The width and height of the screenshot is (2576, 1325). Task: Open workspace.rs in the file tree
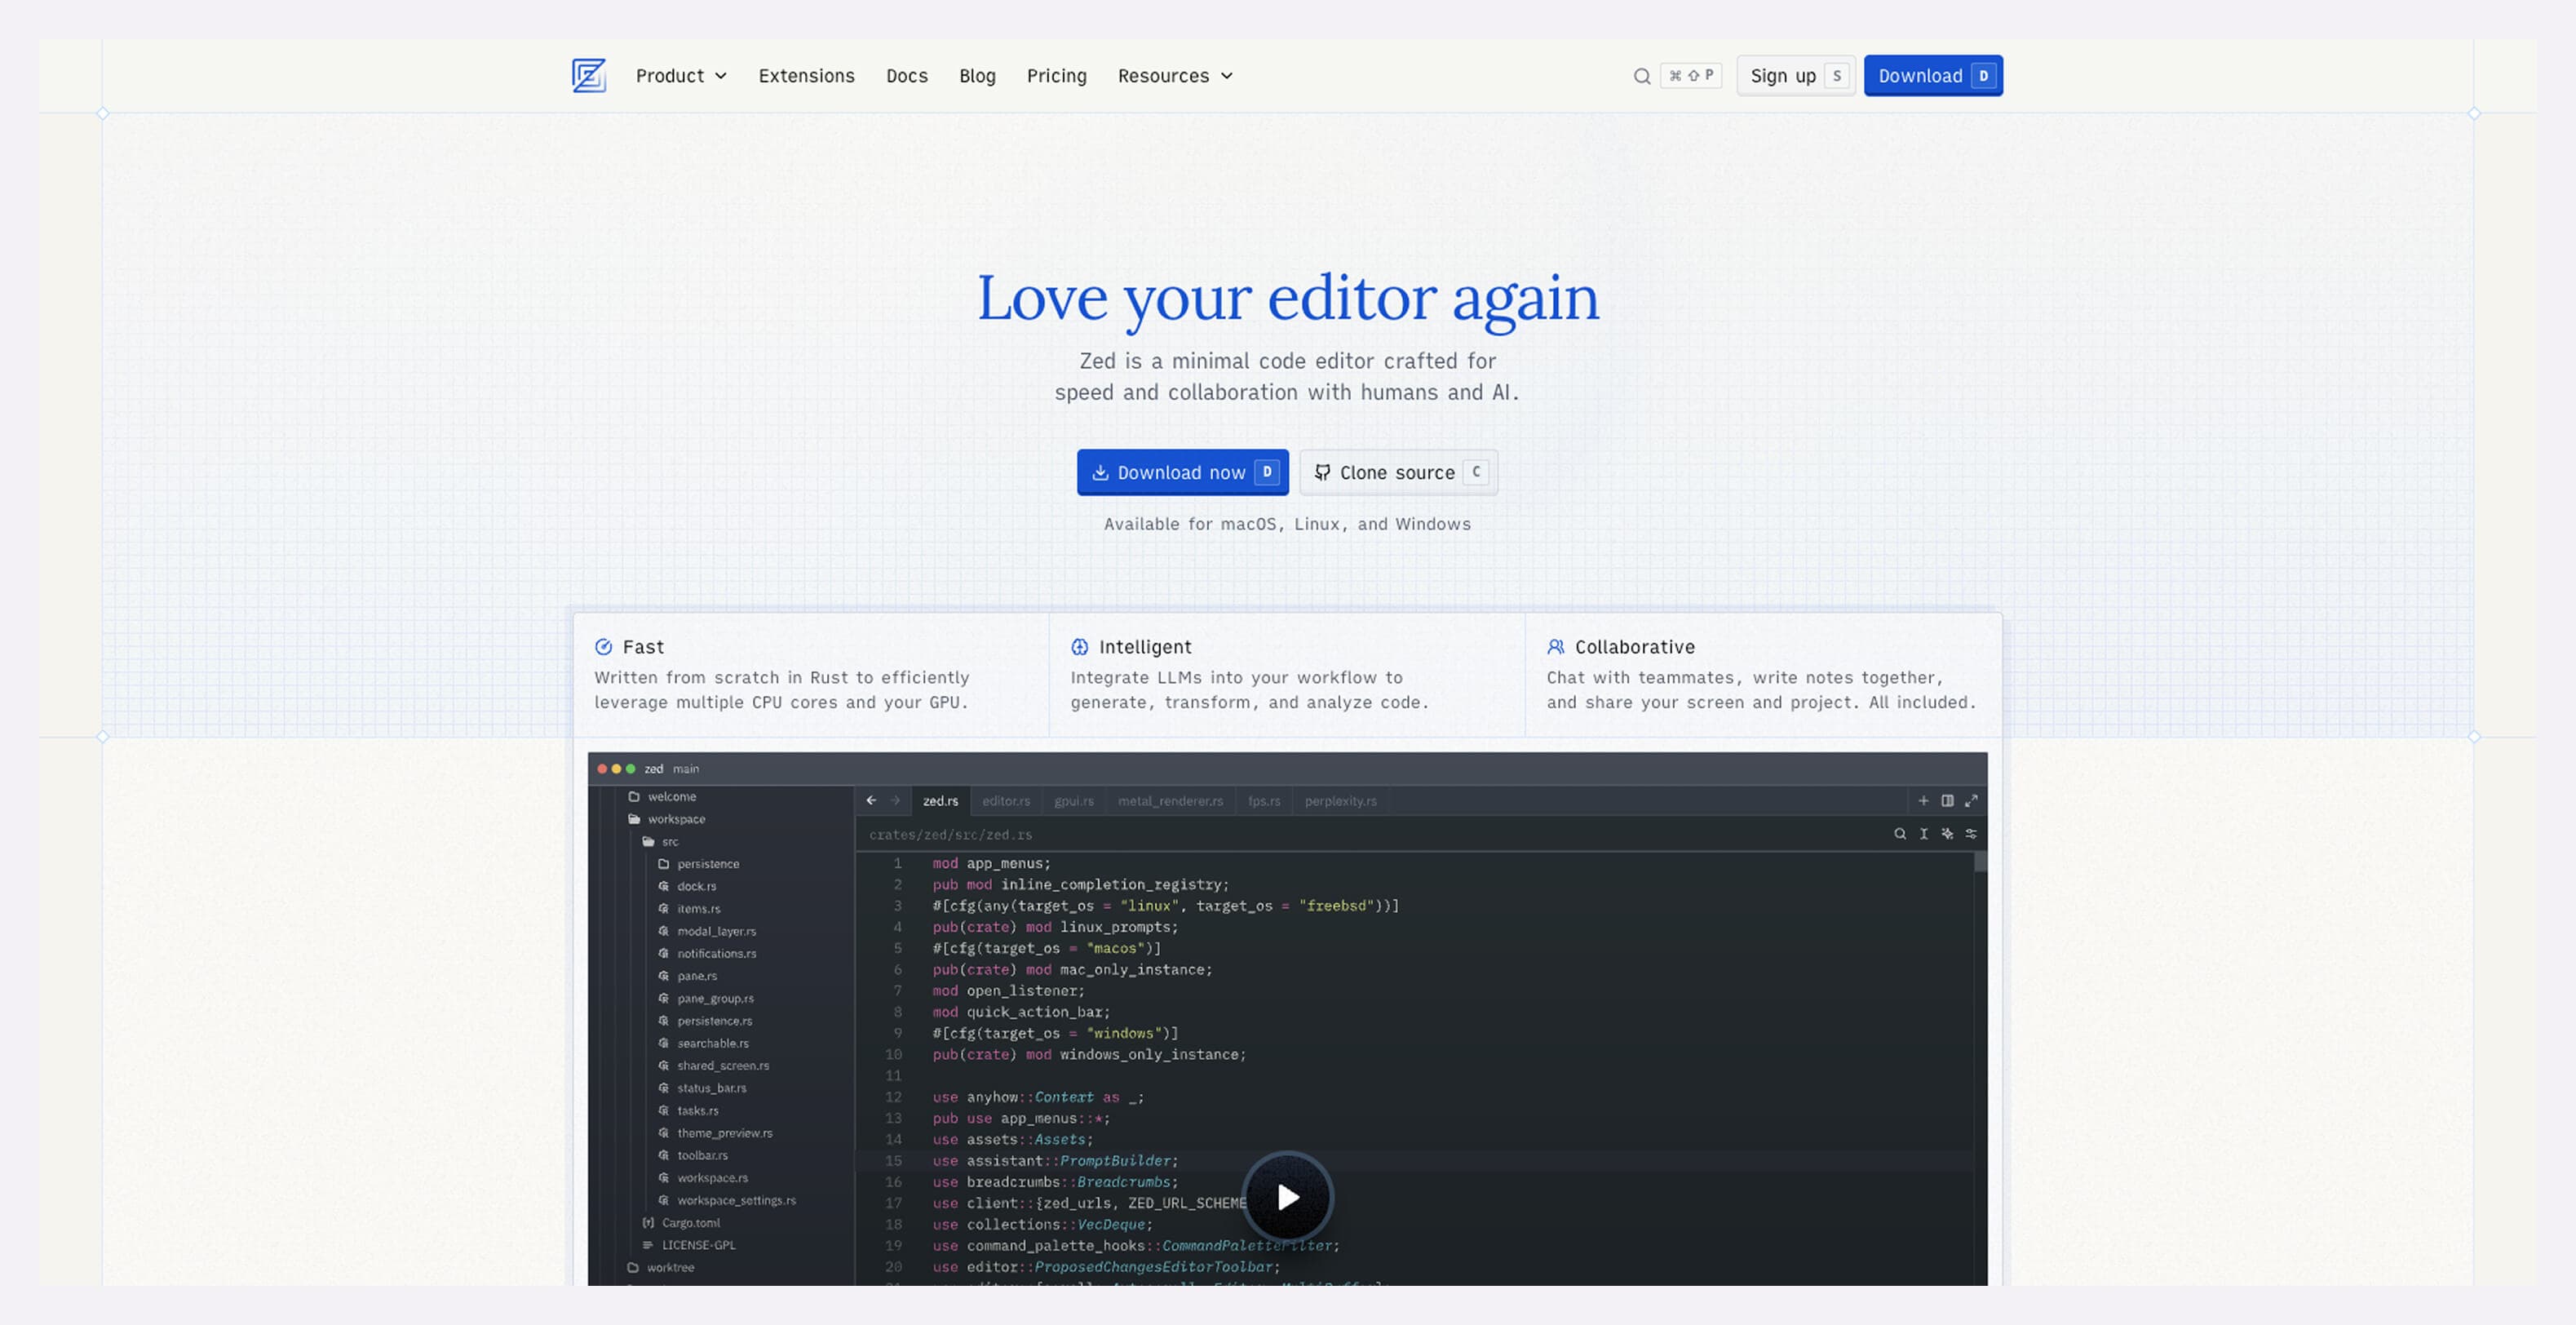point(703,1178)
